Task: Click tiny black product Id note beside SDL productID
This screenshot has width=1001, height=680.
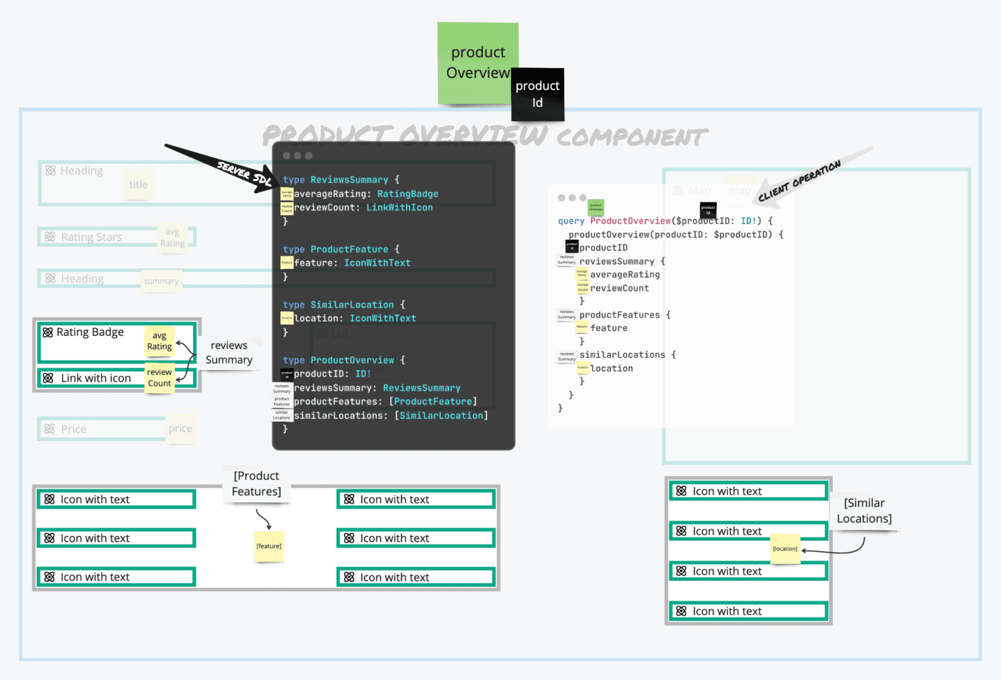Action: [x=287, y=375]
